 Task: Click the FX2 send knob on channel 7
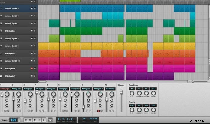[77, 105]
